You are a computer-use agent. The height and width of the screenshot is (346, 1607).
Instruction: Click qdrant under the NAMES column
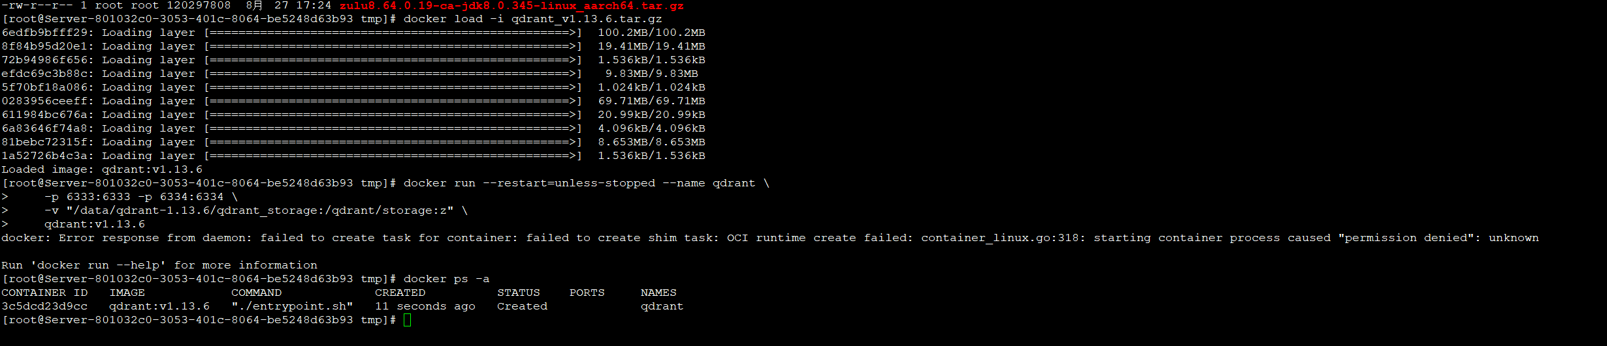662,306
